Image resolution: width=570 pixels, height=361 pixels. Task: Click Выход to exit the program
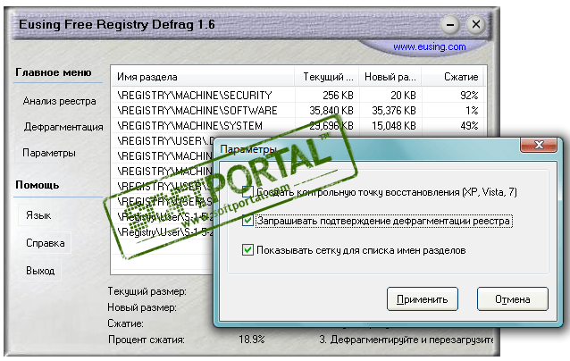(x=40, y=271)
